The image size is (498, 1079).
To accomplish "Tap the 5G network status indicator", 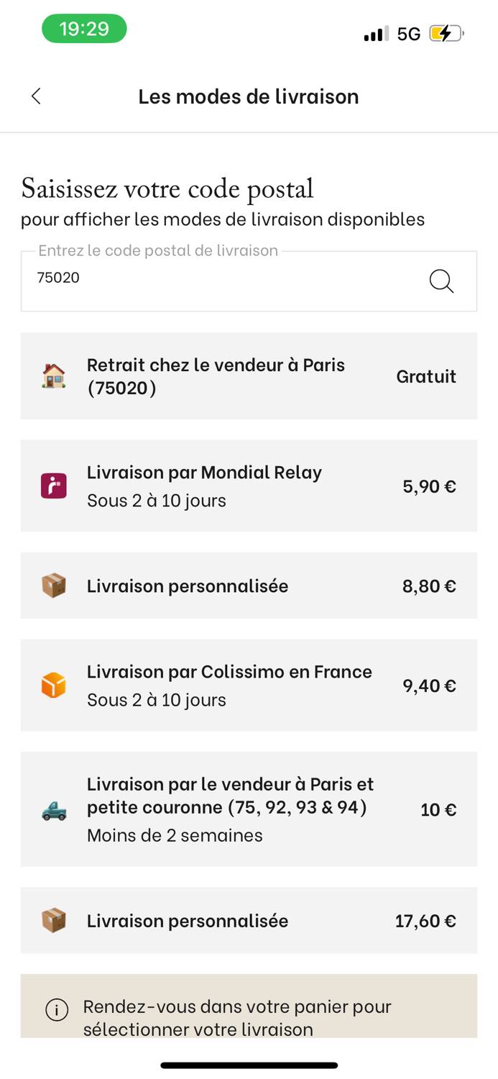I will tap(409, 34).
